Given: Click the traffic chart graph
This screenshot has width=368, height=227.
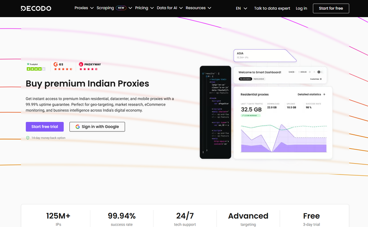Looking at the screenshot, I should [x=284, y=138].
